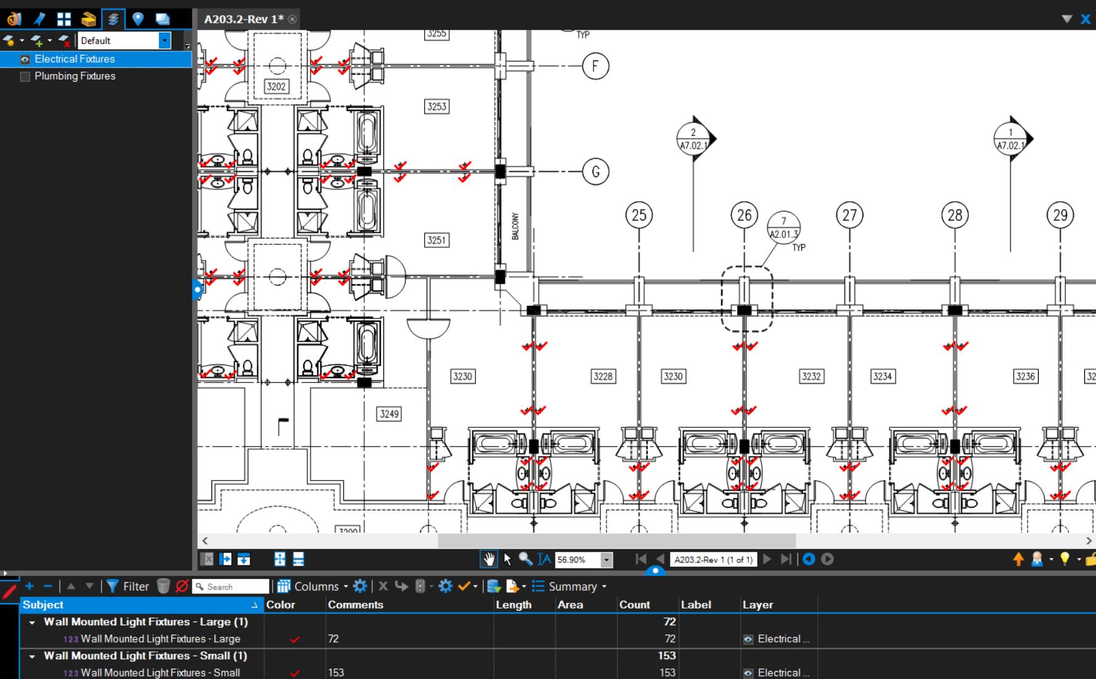The width and height of the screenshot is (1096, 679).
Task: Select the Select Text tool
Action: [544, 559]
